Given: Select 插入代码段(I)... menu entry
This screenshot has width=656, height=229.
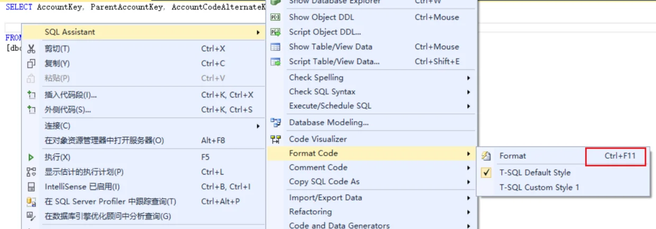Looking at the screenshot, I should point(143,95).
